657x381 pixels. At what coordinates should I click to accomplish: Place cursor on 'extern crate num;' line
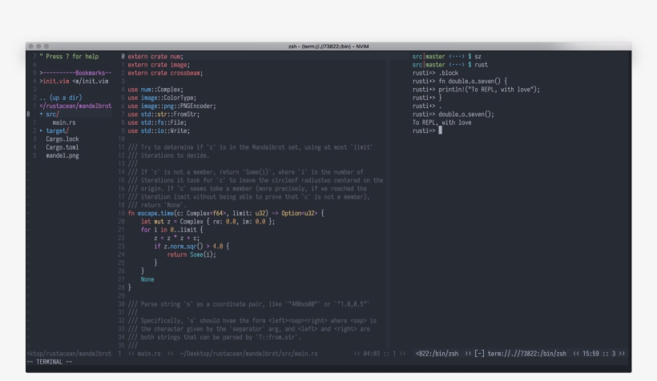point(155,57)
